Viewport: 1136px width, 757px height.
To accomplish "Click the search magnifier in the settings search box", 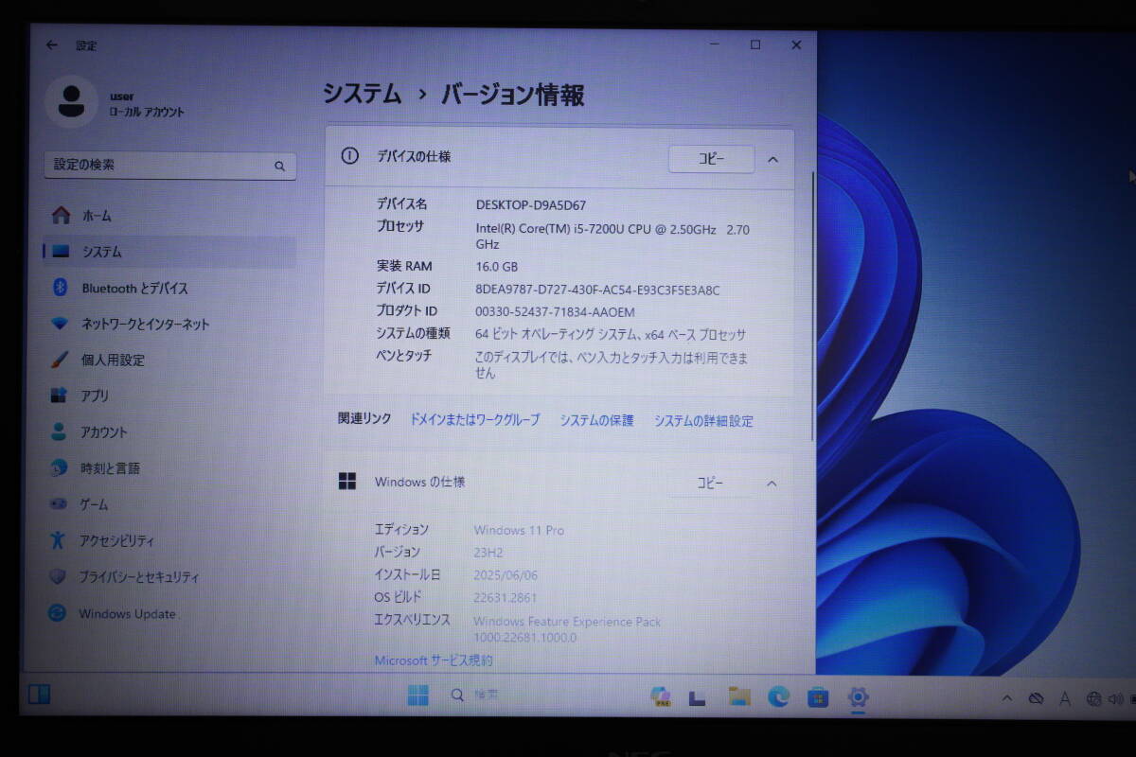I will click(x=280, y=166).
